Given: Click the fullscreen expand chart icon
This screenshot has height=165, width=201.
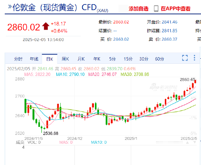Looking at the screenshot, I should pos(185,58).
